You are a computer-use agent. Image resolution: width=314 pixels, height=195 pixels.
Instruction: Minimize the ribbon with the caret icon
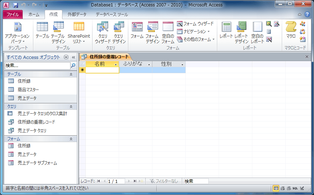(299, 15)
